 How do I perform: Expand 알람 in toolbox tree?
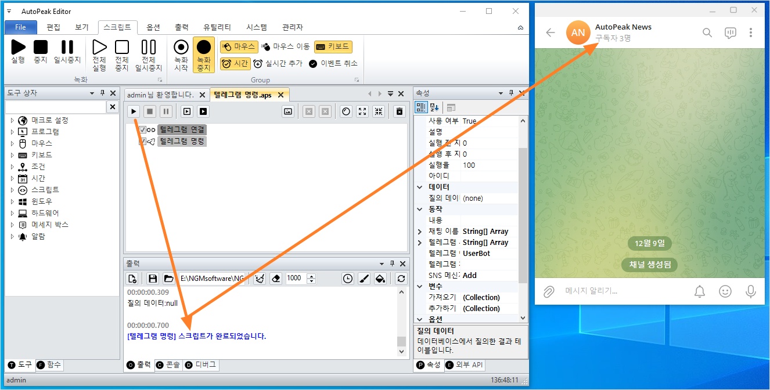click(x=12, y=236)
